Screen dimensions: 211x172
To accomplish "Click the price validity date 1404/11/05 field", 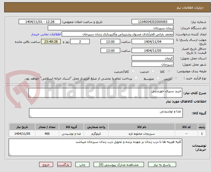I will (x=153, y=51).
